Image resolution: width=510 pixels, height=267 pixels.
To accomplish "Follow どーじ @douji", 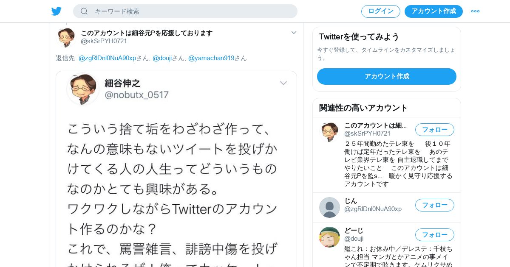I will tap(435, 235).
